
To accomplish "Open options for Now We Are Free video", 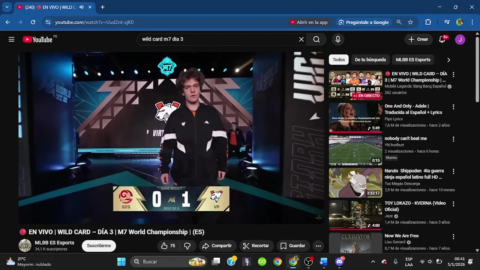I will coord(453,237).
